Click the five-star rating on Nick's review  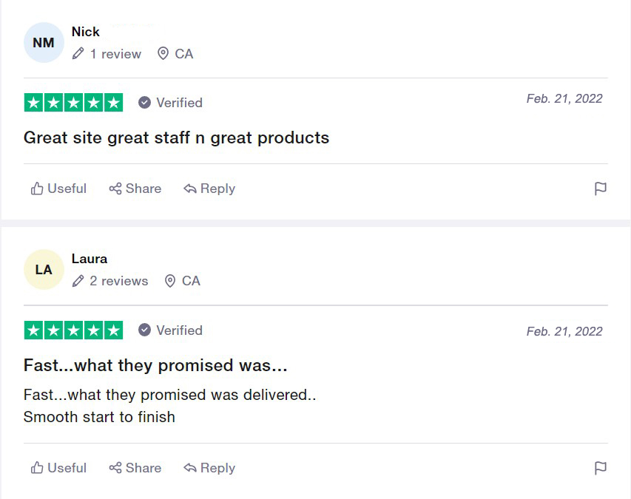[x=73, y=103]
